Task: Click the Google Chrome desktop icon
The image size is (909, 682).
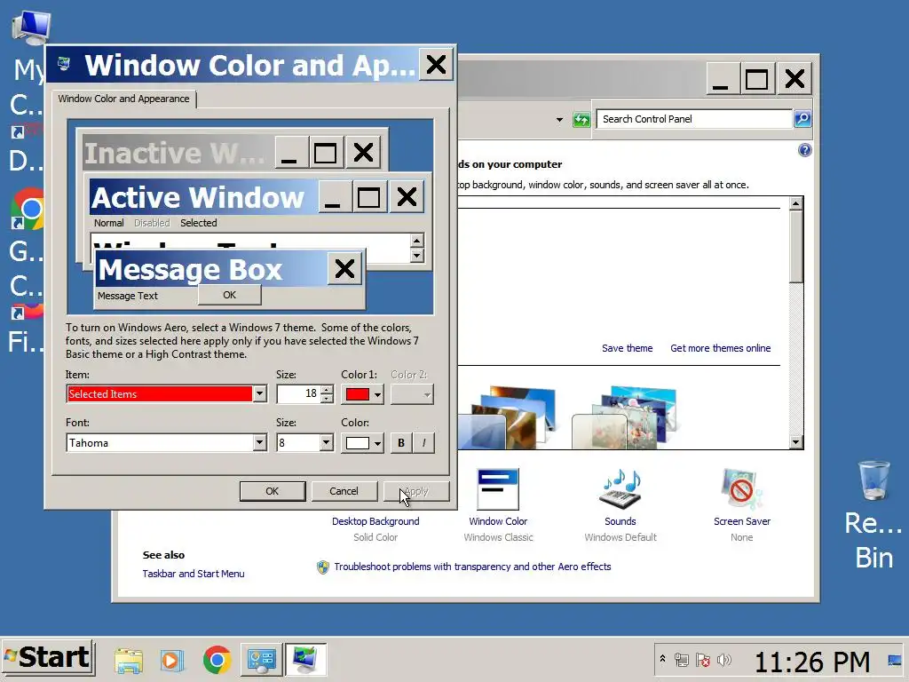Action: pos(27,208)
